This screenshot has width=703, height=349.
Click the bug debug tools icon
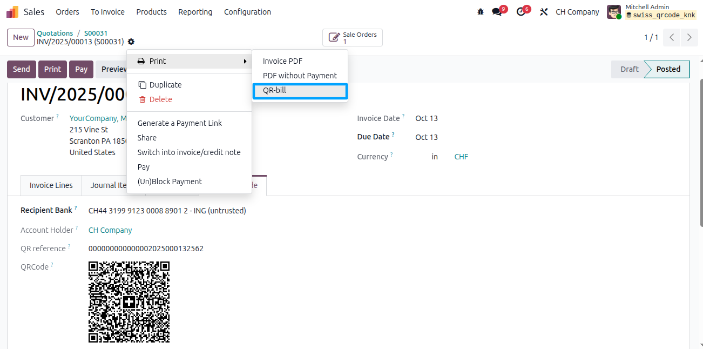481,12
